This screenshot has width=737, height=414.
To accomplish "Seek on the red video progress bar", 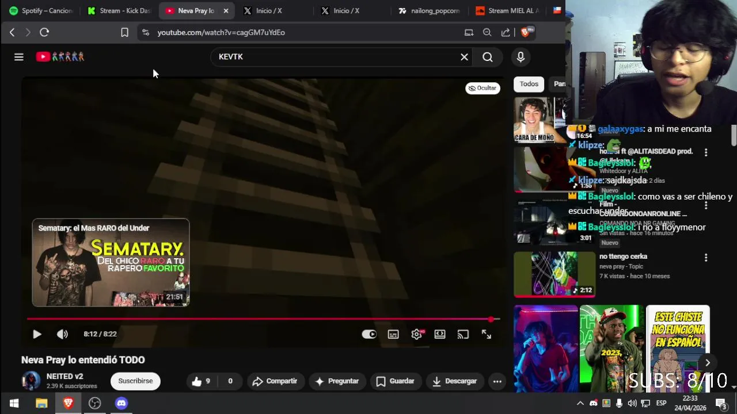I will coord(263,319).
